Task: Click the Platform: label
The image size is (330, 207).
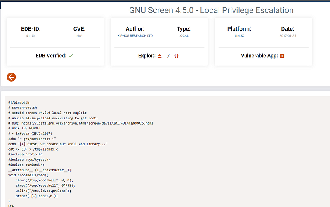Action: [239, 29]
